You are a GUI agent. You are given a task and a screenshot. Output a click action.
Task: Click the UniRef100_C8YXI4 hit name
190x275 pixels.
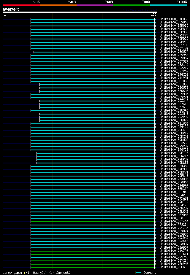point(174,261)
